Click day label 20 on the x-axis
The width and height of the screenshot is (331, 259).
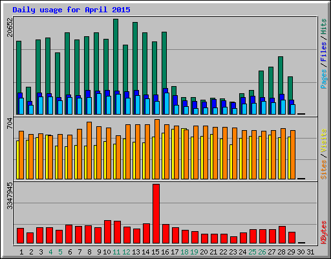tap(204, 252)
